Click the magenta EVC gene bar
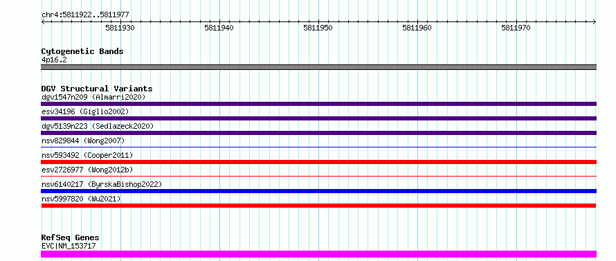 pyautogui.click(x=318, y=254)
